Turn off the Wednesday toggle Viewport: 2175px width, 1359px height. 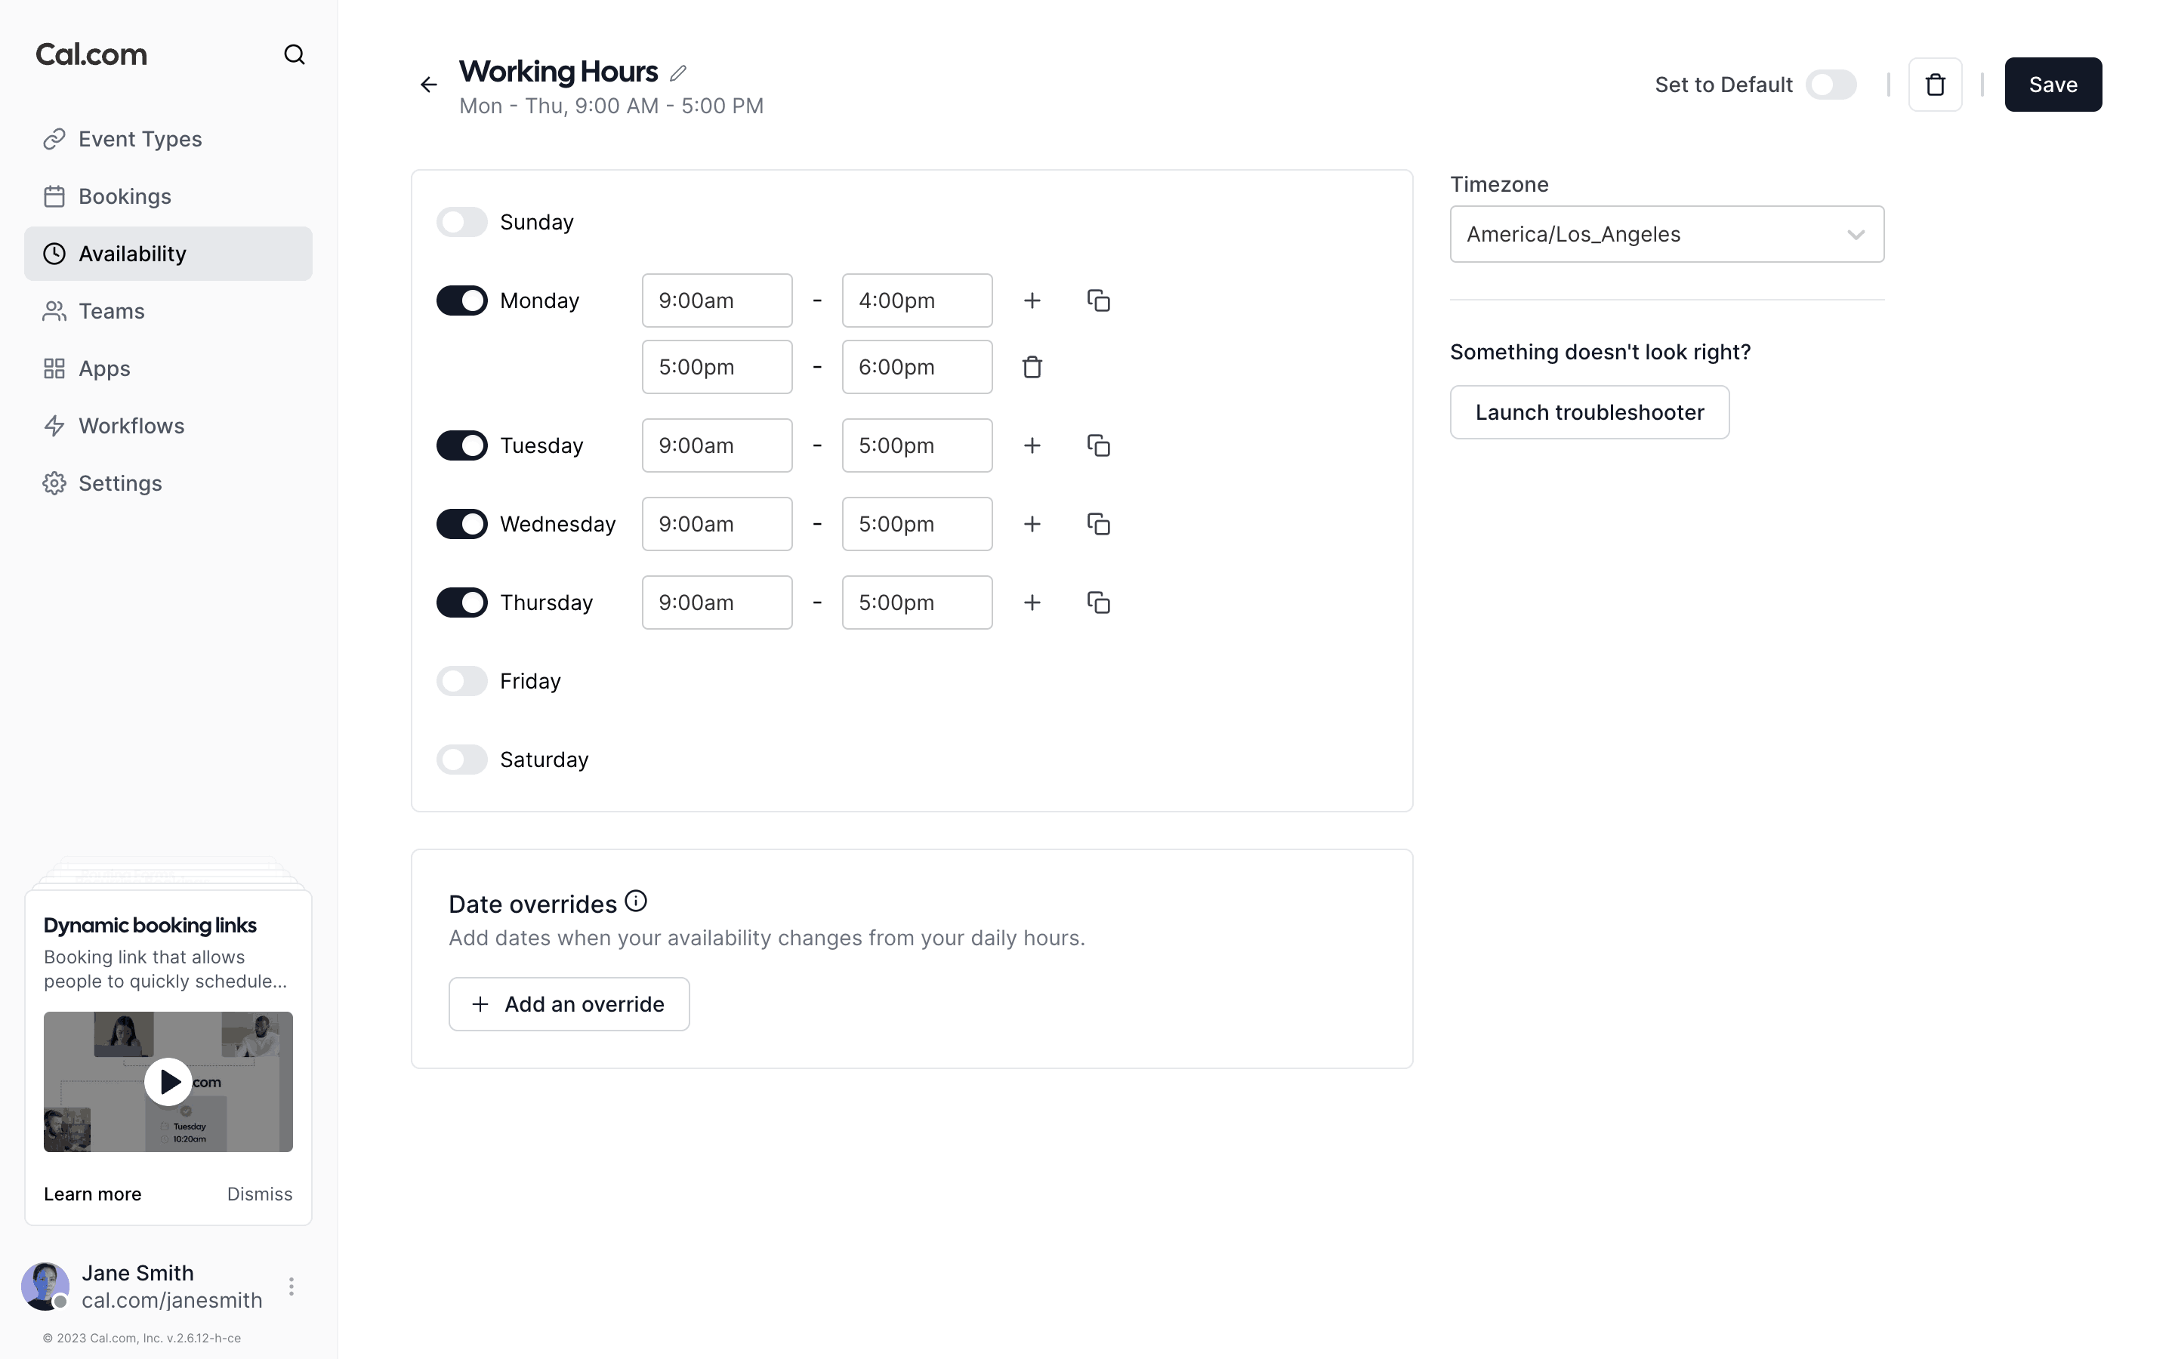[x=462, y=524]
